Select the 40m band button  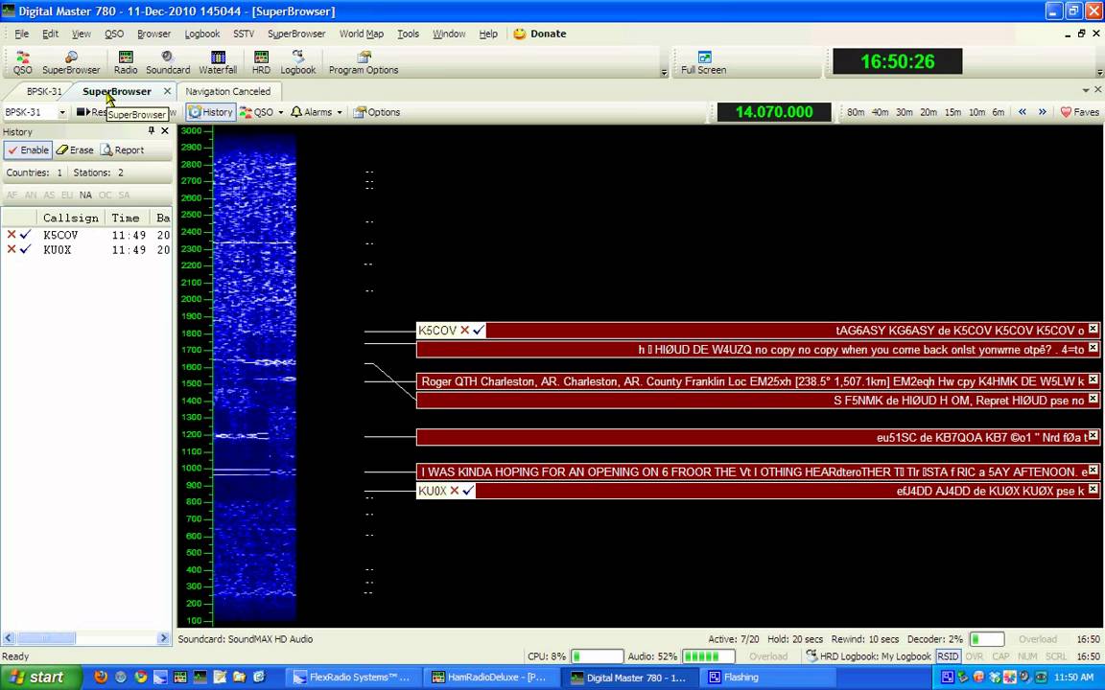pyautogui.click(x=880, y=112)
